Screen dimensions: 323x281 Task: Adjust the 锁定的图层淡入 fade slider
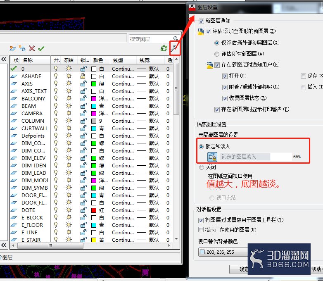pos(256,157)
